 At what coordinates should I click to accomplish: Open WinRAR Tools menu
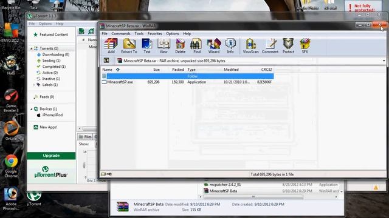(139, 34)
